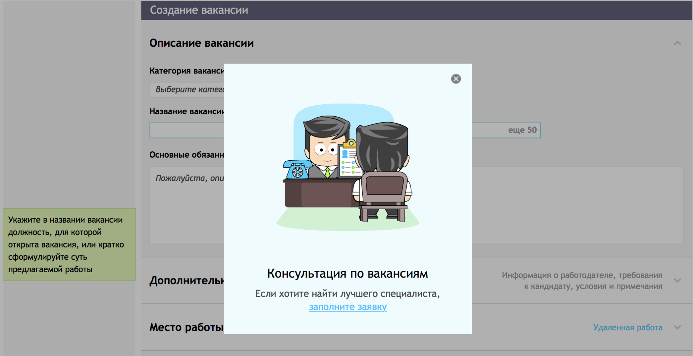Focus the Название вакансии input field
693x356 pixels.
click(187, 131)
